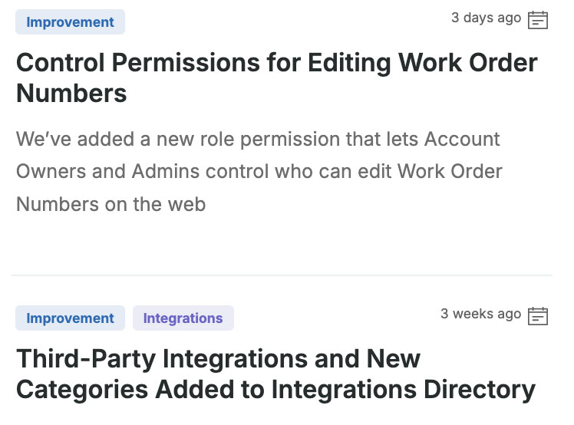Click the "3 days ago" timestamp
574x425 pixels.
(486, 18)
